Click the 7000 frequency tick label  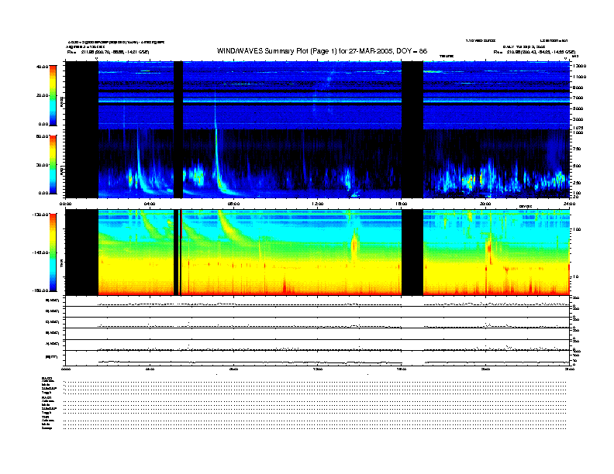click(578, 98)
